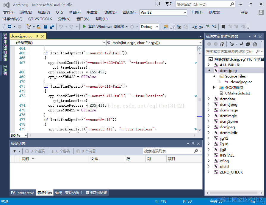Image resolution: width=266 pixels, height=205 pixels.
Task: Select CMakeLists.txt in the solution tree
Action: click(237, 93)
